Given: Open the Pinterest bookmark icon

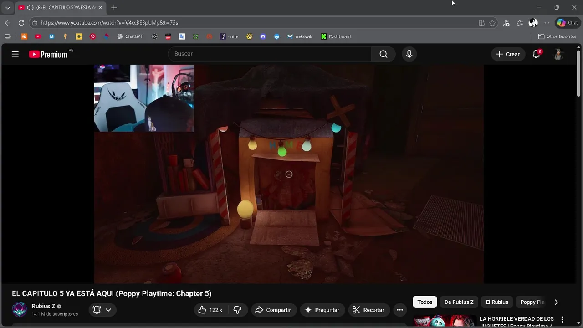Looking at the screenshot, I should [92, 36].
